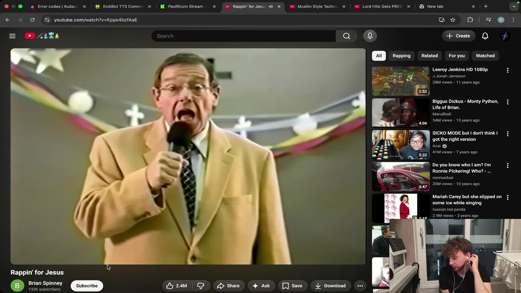The width and height of the screenshot is (521, 293).
Task: Save the video to a playlist
Action: click(x=292, y=286)
